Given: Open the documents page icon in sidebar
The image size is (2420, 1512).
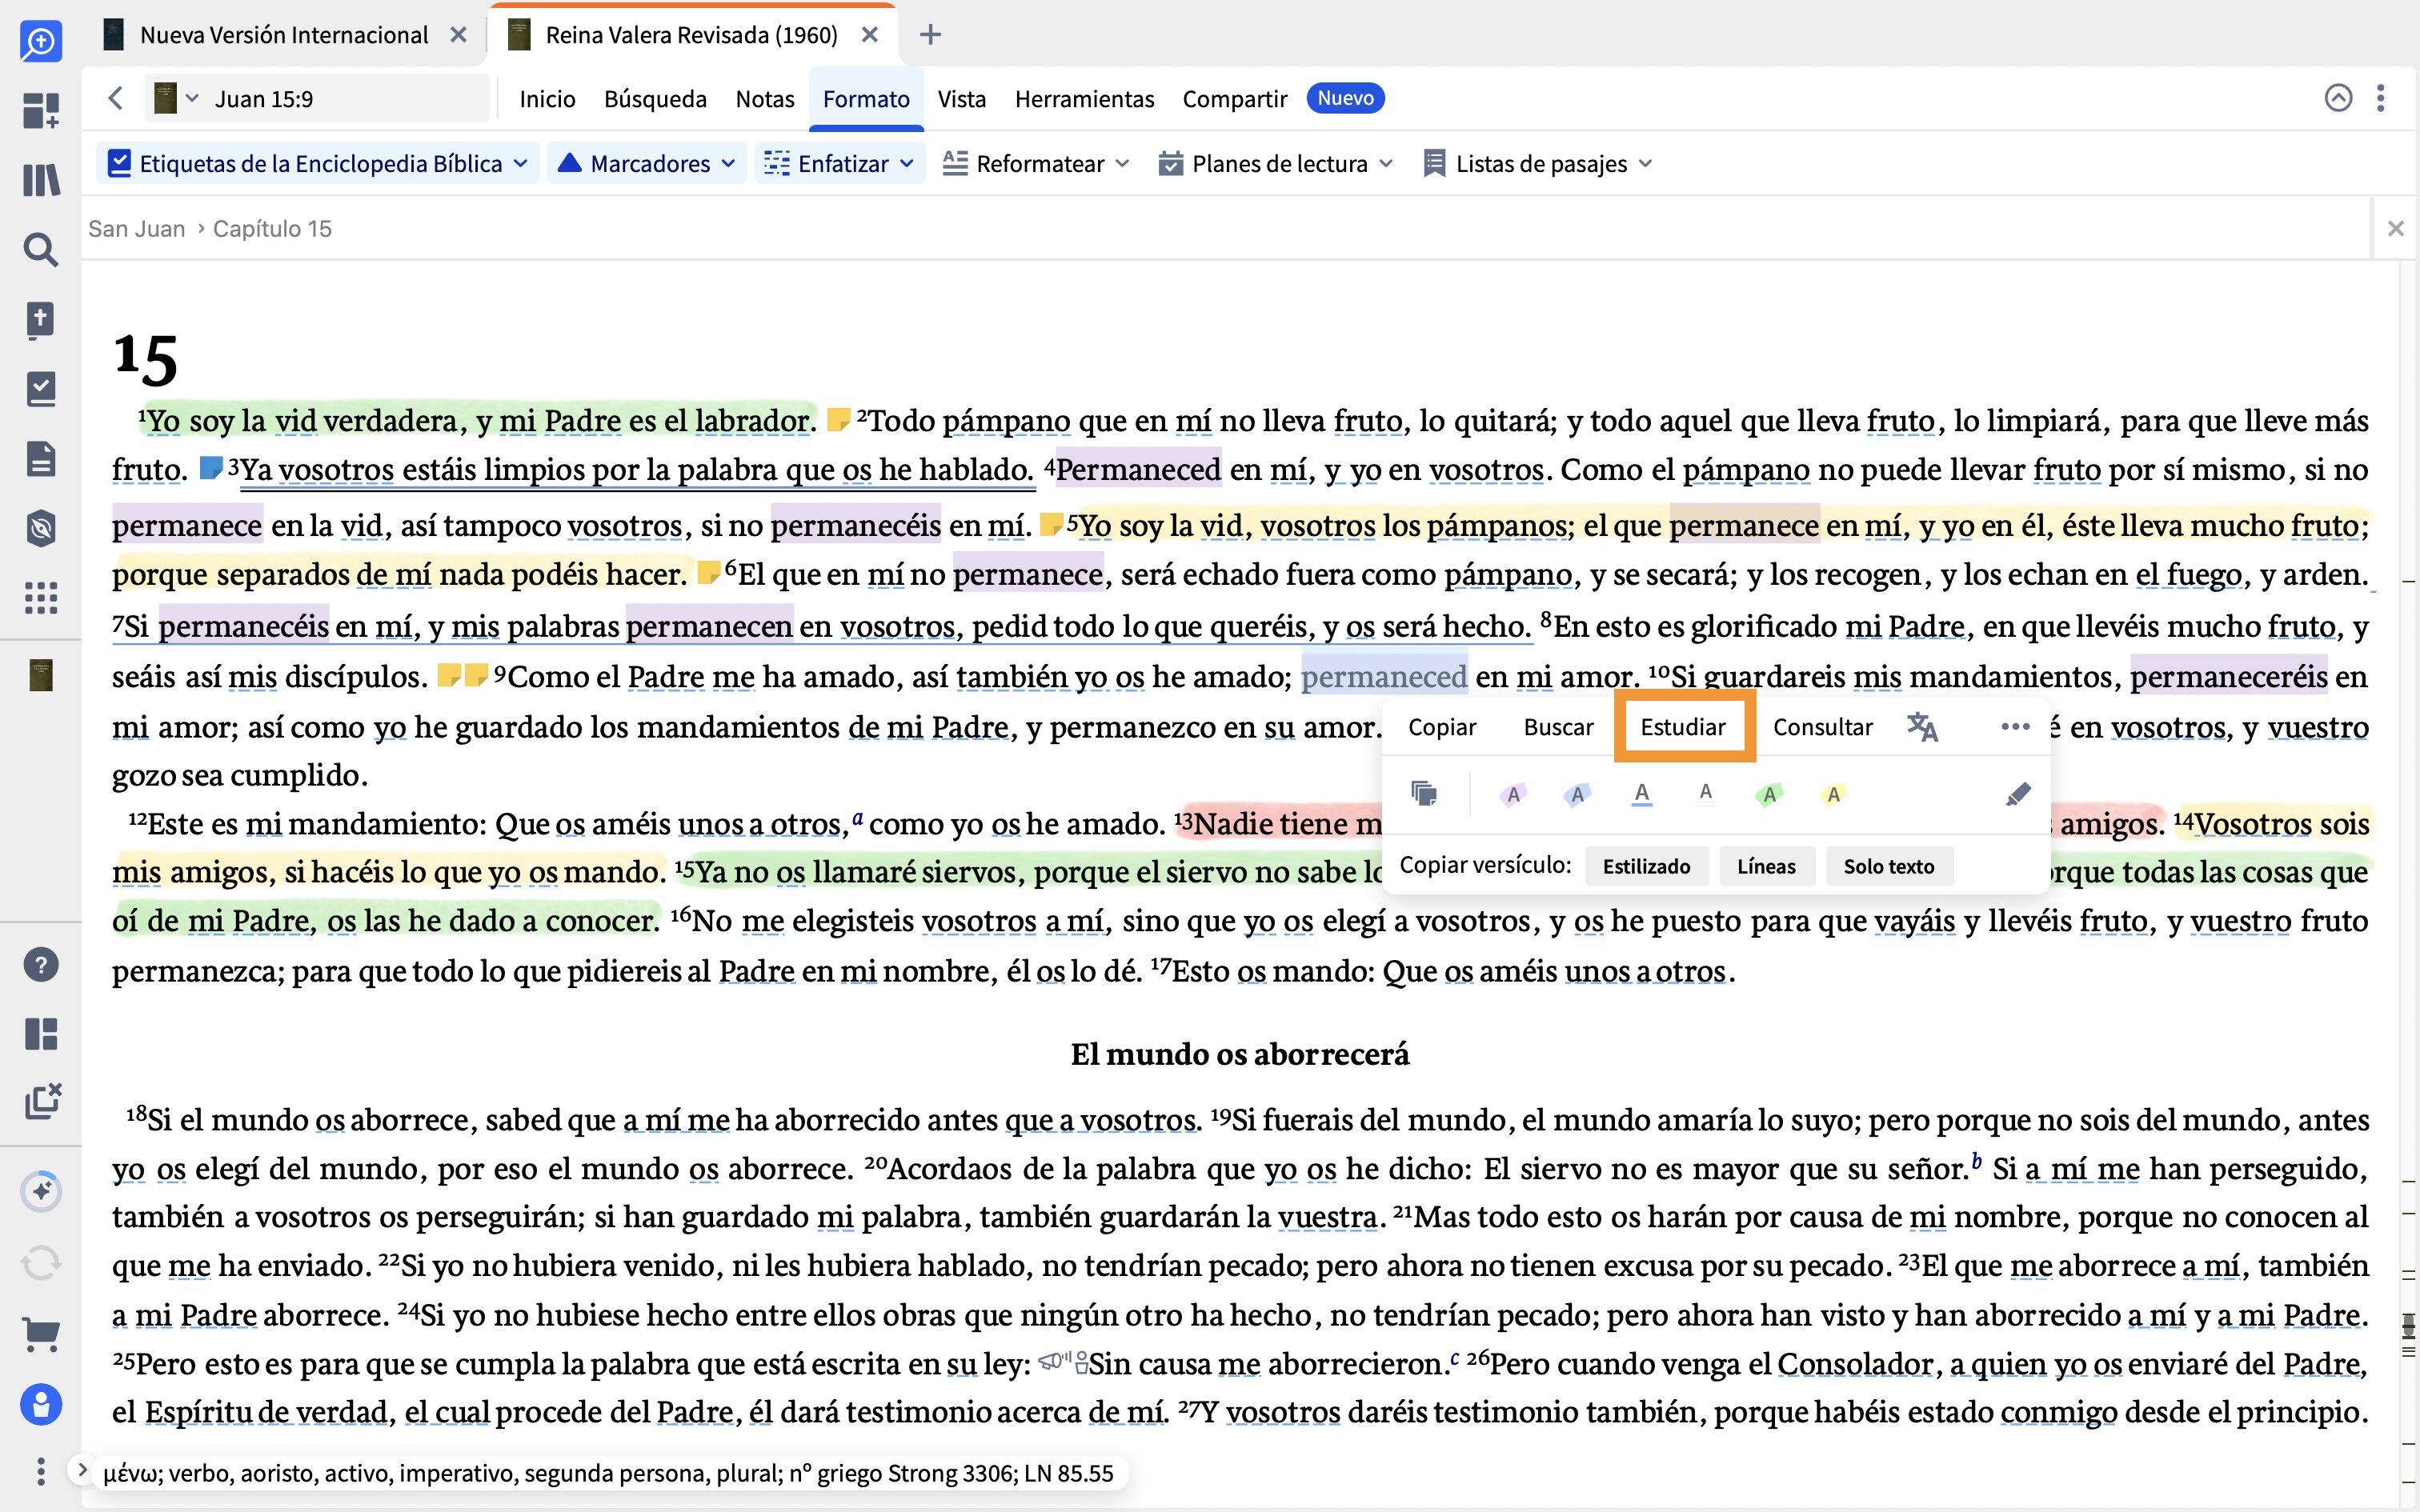Looking at the screenshot, I should point(41,459).
